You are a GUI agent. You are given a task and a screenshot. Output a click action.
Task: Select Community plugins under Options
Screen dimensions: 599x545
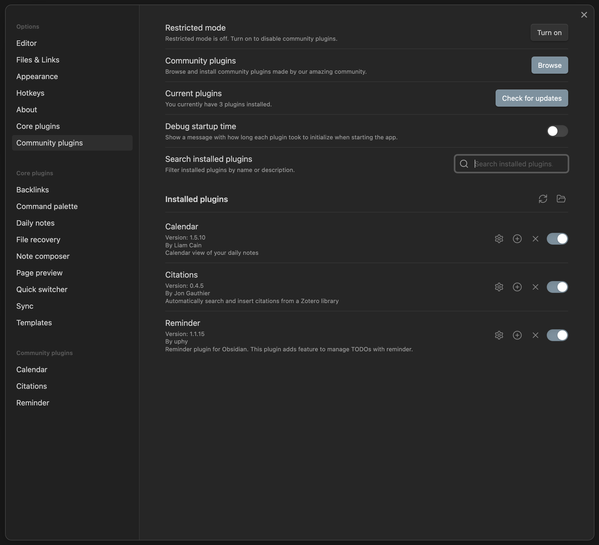click(x=72, y=143)
